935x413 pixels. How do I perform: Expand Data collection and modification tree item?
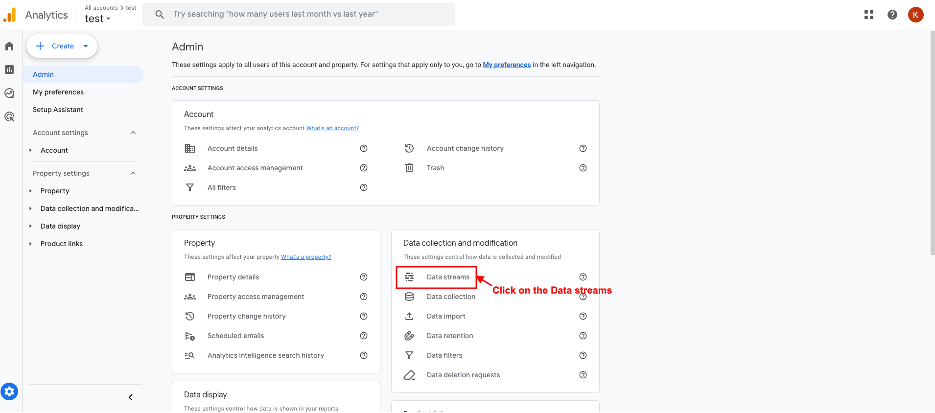pyautogui.click(x=30, y=208)
